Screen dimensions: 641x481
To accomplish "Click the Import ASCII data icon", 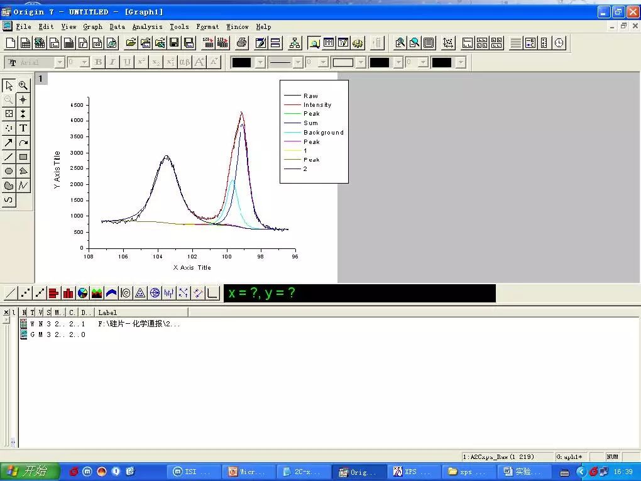I will (x=208, y=43).
